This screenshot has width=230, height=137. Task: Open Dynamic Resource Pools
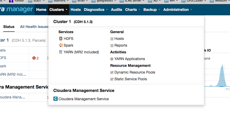(135, 72)
